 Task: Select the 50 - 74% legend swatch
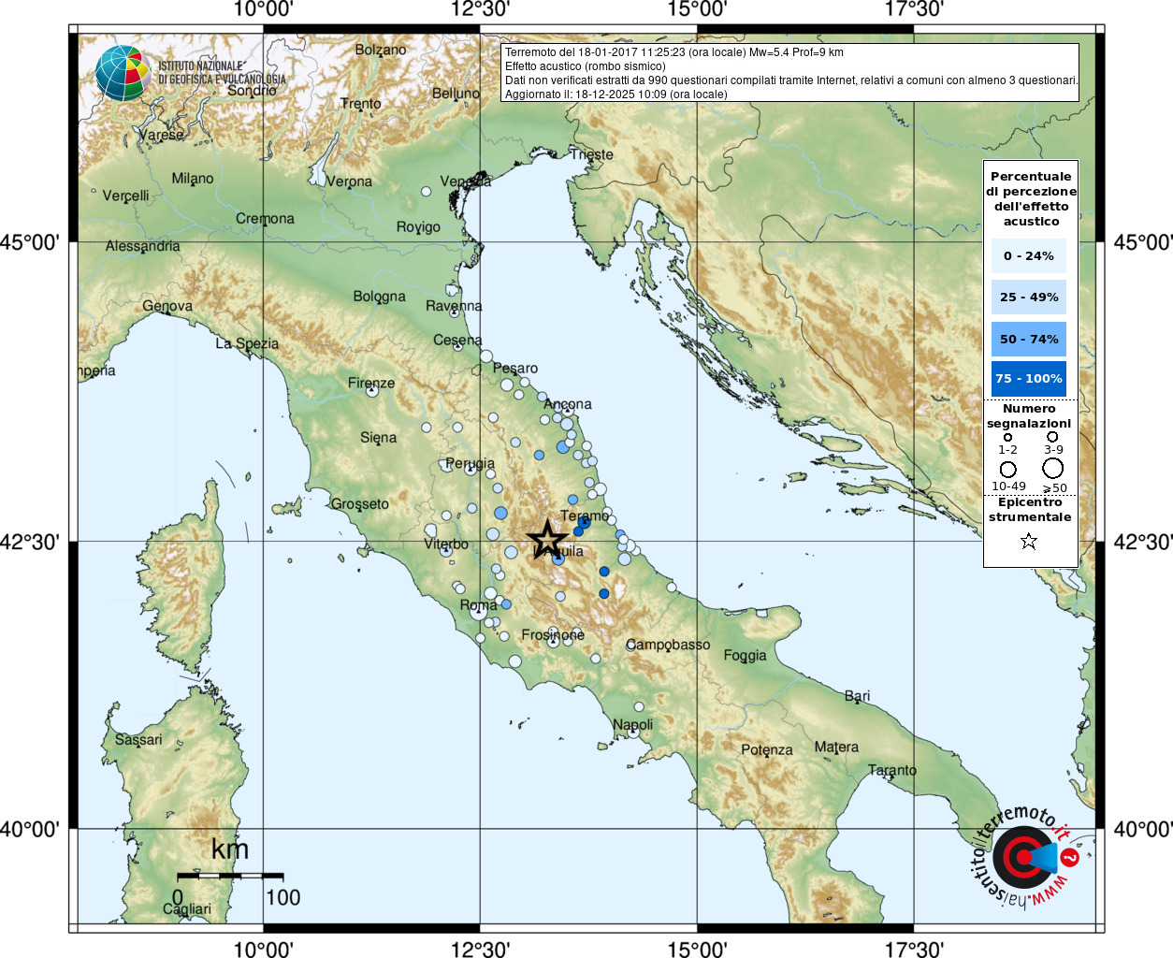(1029, 339)
